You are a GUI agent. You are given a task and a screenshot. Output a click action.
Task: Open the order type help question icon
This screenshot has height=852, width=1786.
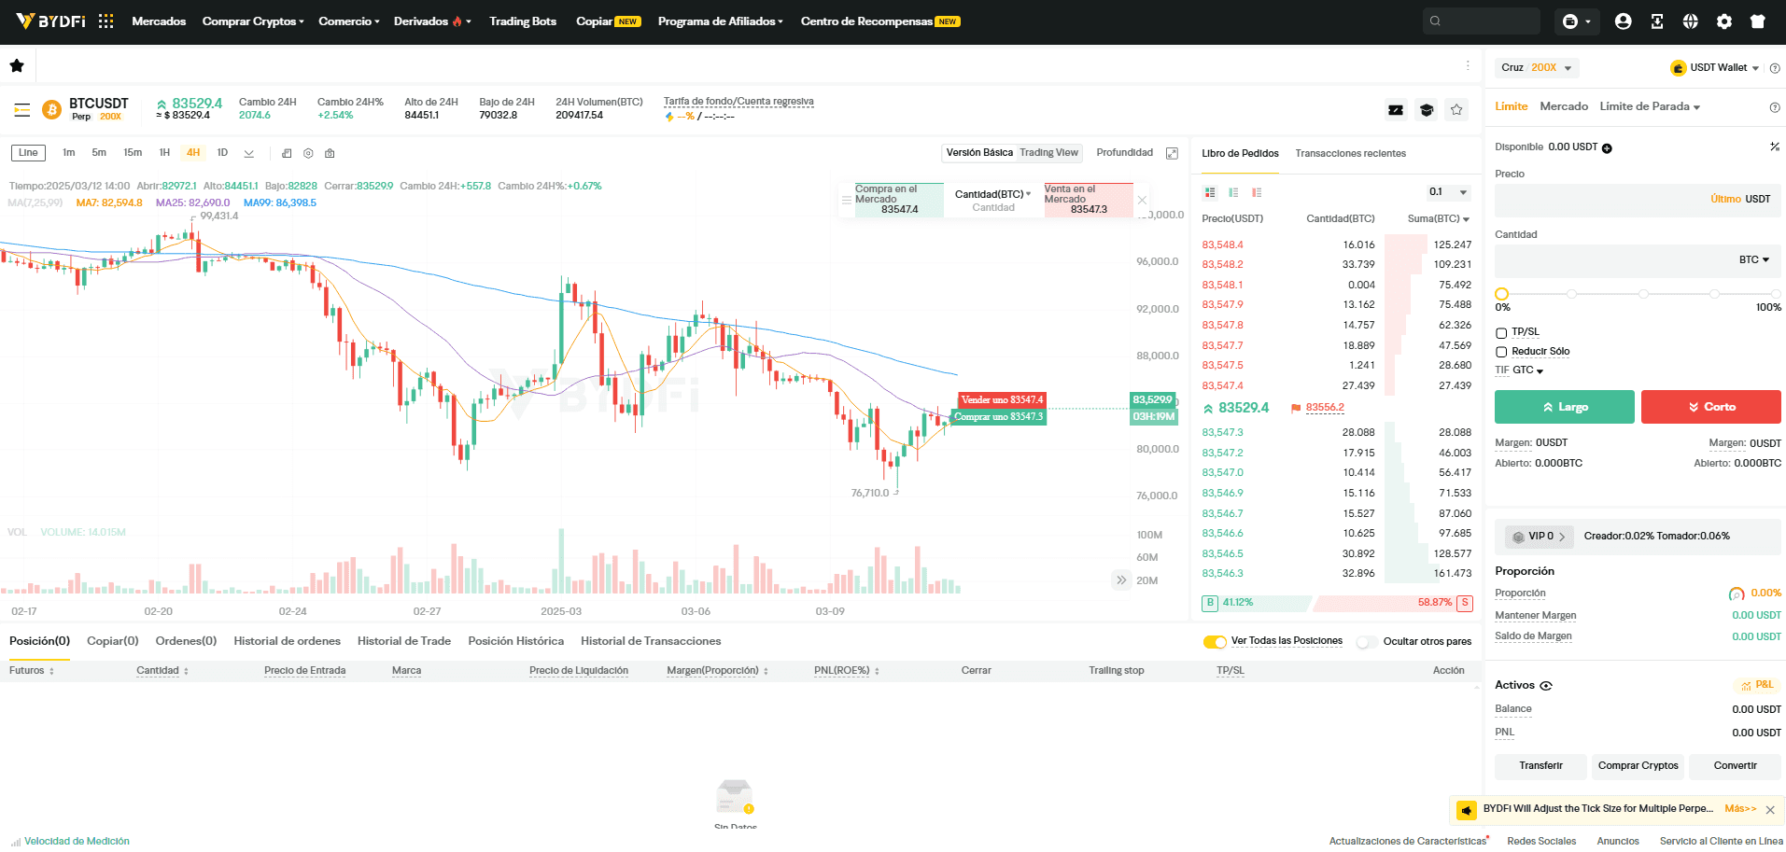pos(1775,107)
